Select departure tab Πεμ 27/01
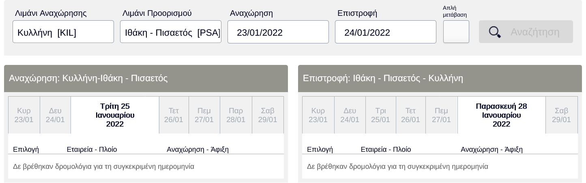 (x=204, y=115)
